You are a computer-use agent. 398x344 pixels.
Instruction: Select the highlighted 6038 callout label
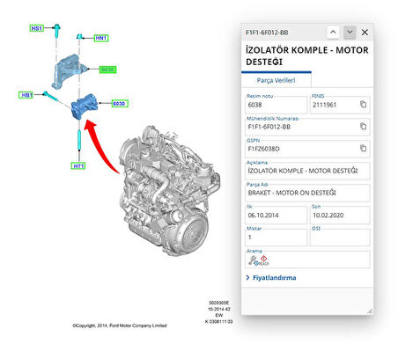coord(107,70)
